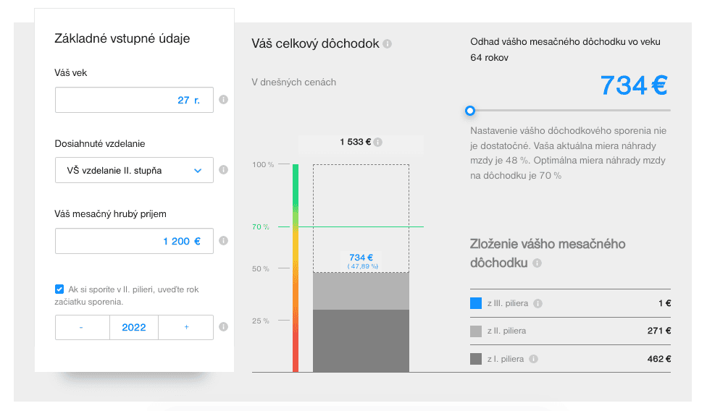This screenshot has width=707, height=411.
Task: Click info icon beside 1 533 € label
Action: tap(378, 143)
